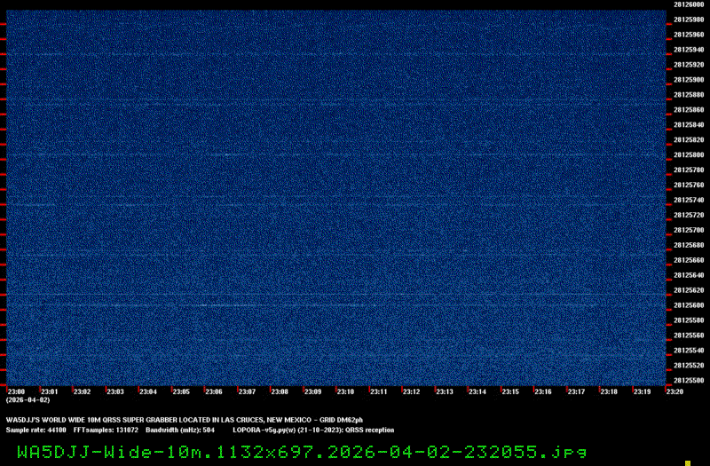Select the 23:01 time label
This screenshot has height=466, width=710.
pos(50,391)
